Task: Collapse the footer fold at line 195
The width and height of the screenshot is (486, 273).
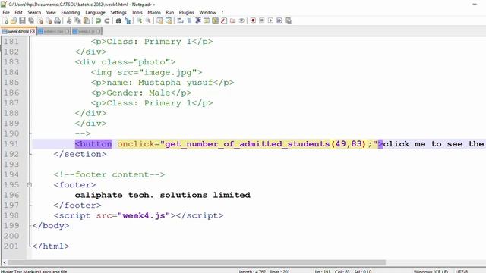Action: pos(29,185)
